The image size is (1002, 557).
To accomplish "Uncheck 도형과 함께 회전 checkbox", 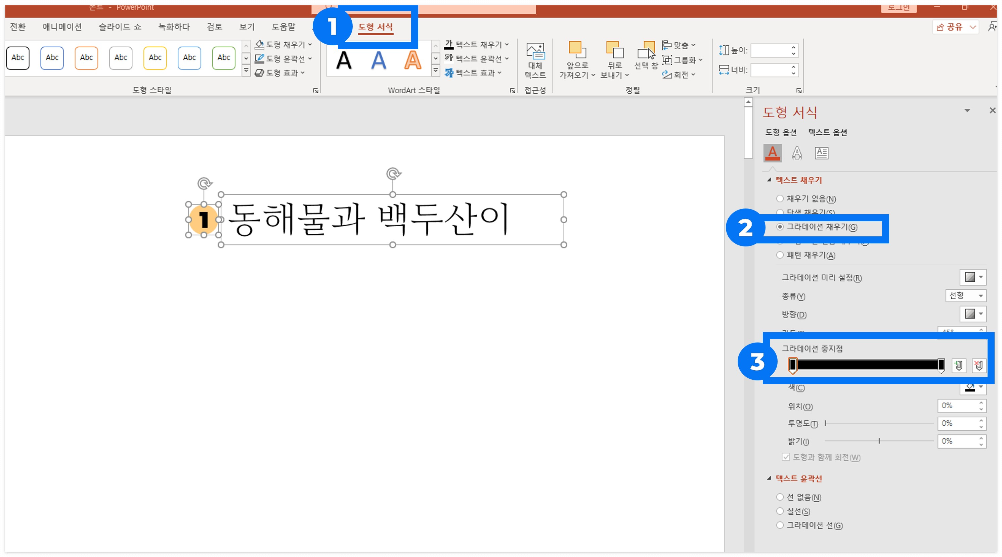I will 785,457.
